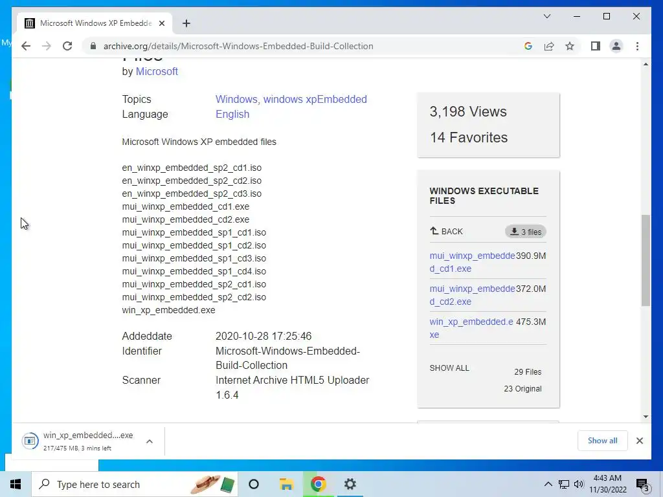Open network status icon in system tray
Viewport: 663px width, 497px height.
[x=564, y=484]
